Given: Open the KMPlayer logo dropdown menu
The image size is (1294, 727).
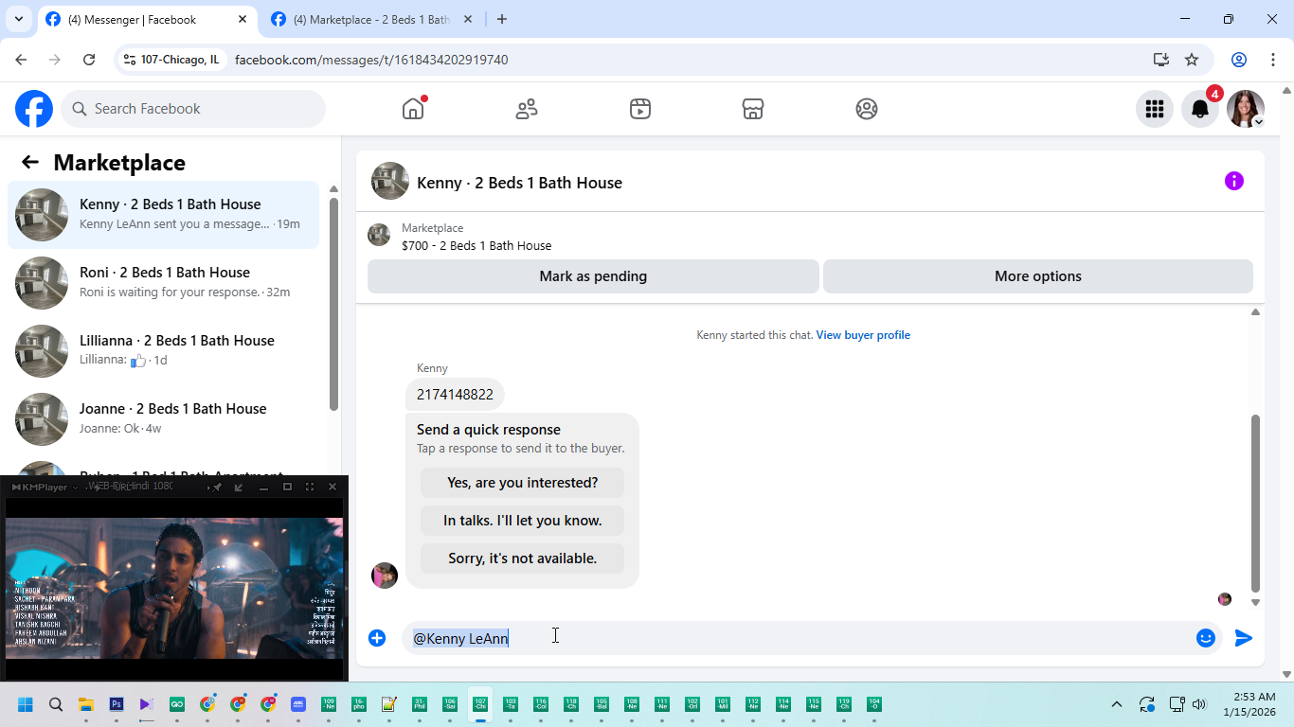Looking at the screenshot, I should 45,487.
